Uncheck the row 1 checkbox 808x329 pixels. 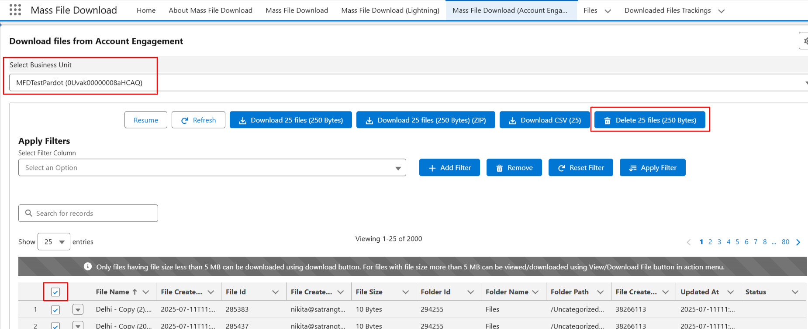[55, 309]
